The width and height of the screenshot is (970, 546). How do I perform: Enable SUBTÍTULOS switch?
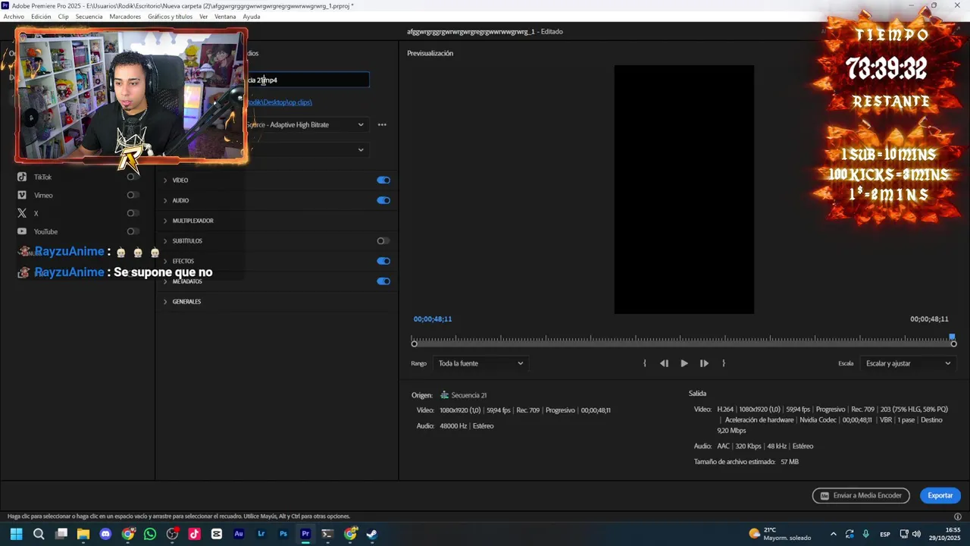tap(383, 241)
